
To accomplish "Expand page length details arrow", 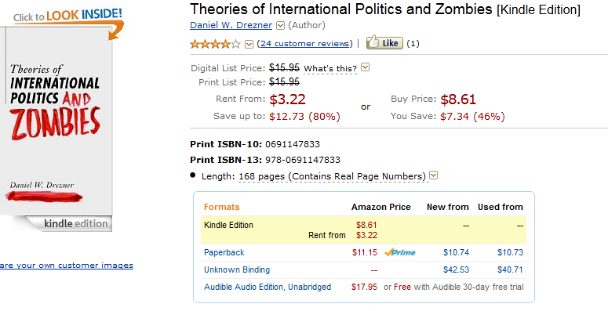I will 434,175.
